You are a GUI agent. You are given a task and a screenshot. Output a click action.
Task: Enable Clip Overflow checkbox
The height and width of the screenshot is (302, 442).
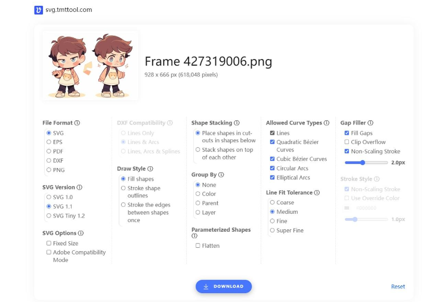tap(347, 142)
